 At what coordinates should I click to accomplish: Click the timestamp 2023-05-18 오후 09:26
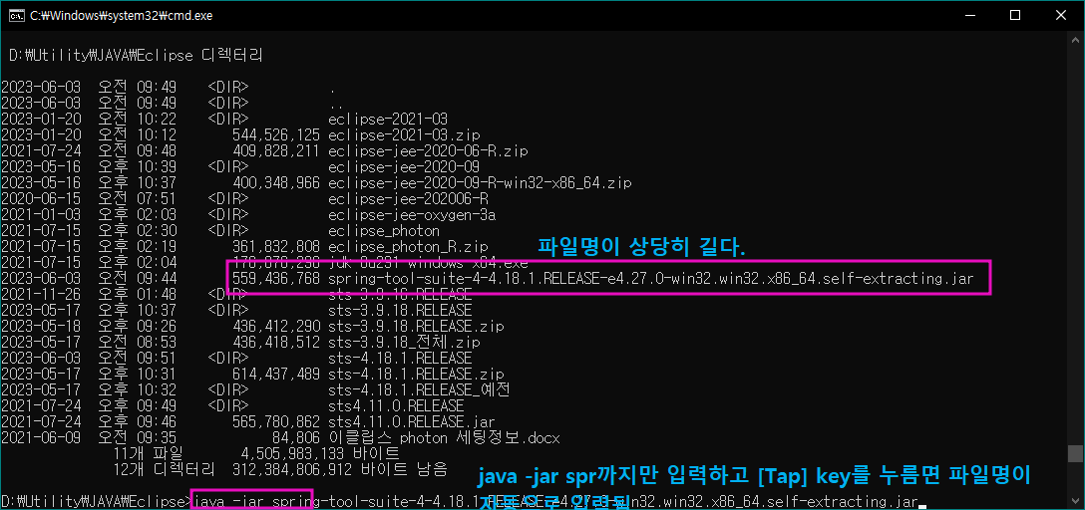89,326
